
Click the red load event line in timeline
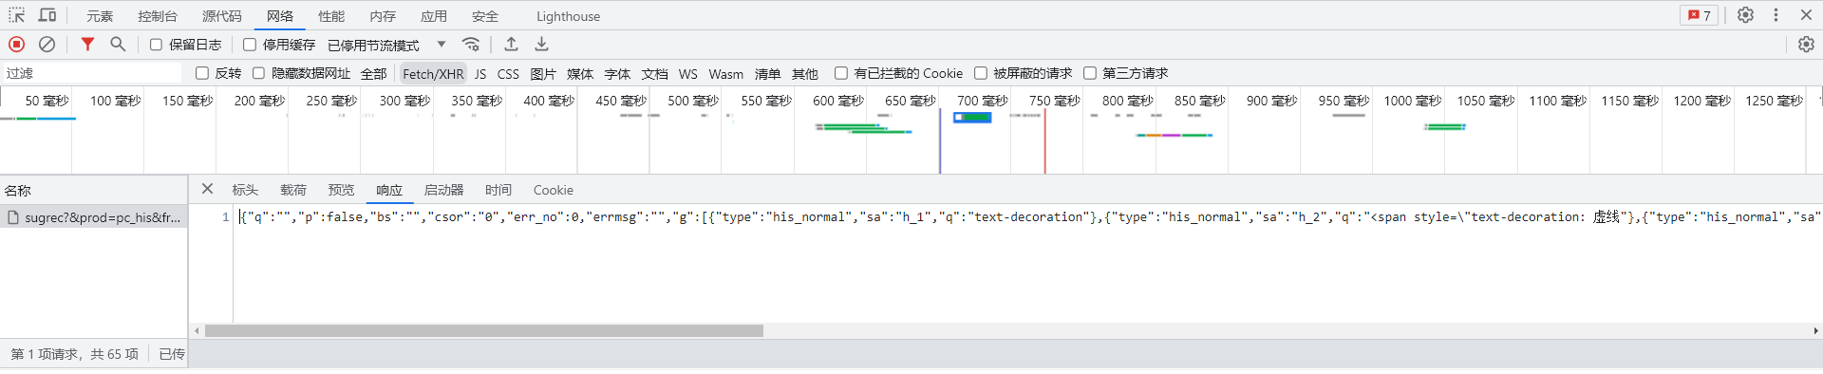pyautogui.click(x=1044, y=140)
